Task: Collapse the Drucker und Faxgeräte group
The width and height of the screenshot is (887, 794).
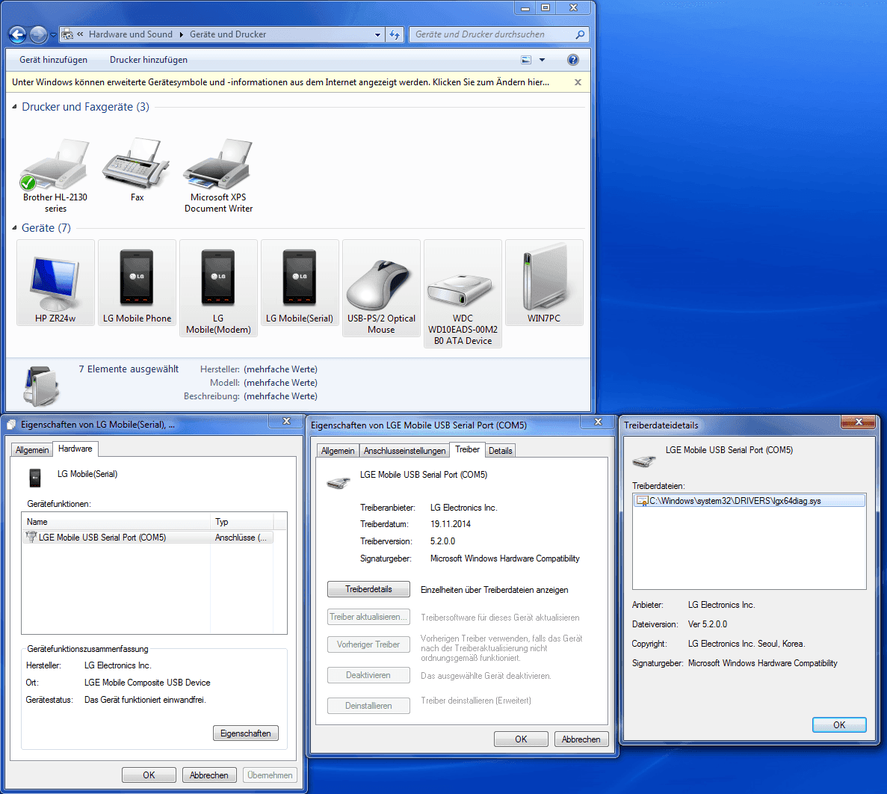Action: 14,106
